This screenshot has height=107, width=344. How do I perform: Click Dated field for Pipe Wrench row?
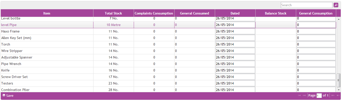coord(235,64)
